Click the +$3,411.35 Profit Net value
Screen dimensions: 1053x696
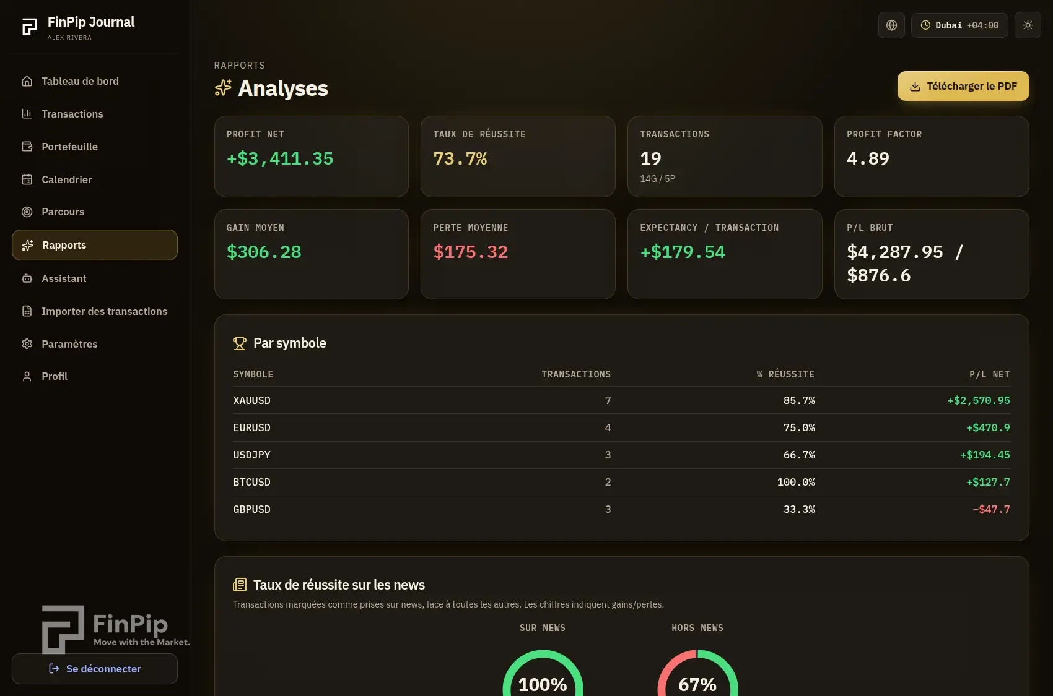tap(280, 158)
